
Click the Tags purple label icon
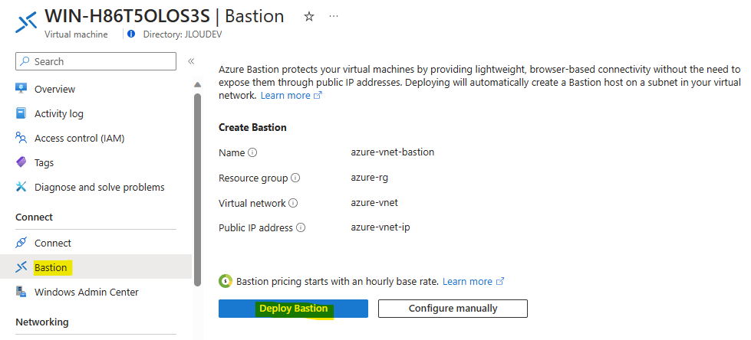[x=21, y=162]
